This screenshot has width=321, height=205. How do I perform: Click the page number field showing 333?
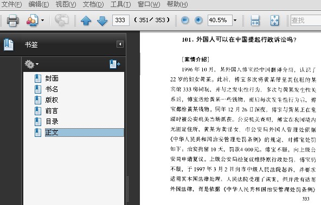[x=121, y=20]
